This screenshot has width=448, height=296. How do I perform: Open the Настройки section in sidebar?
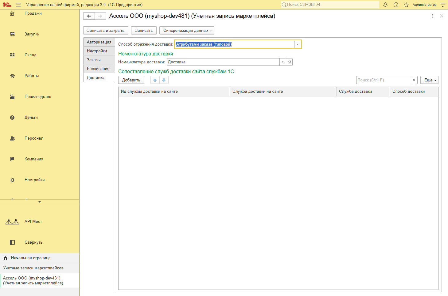pyautogui.click(x=34, y=180)
